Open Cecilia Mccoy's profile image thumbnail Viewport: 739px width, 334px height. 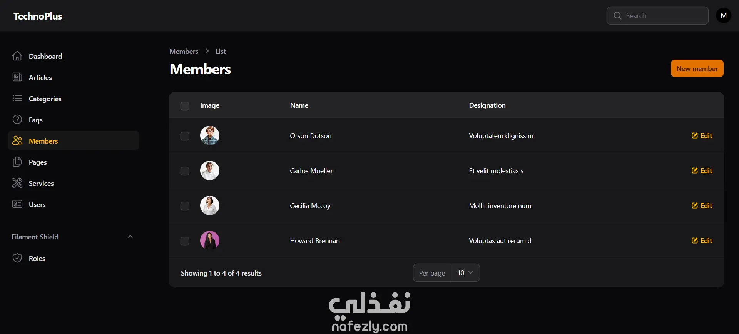click(x=210, y=205)
